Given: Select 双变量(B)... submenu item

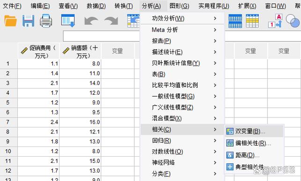Looking at the screenshot, I should coord(254,131).
